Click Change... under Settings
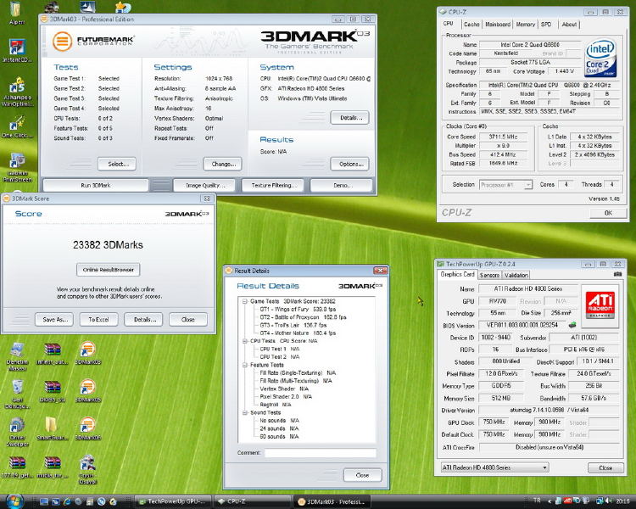The image size is (636, 509). coord(223,164)
